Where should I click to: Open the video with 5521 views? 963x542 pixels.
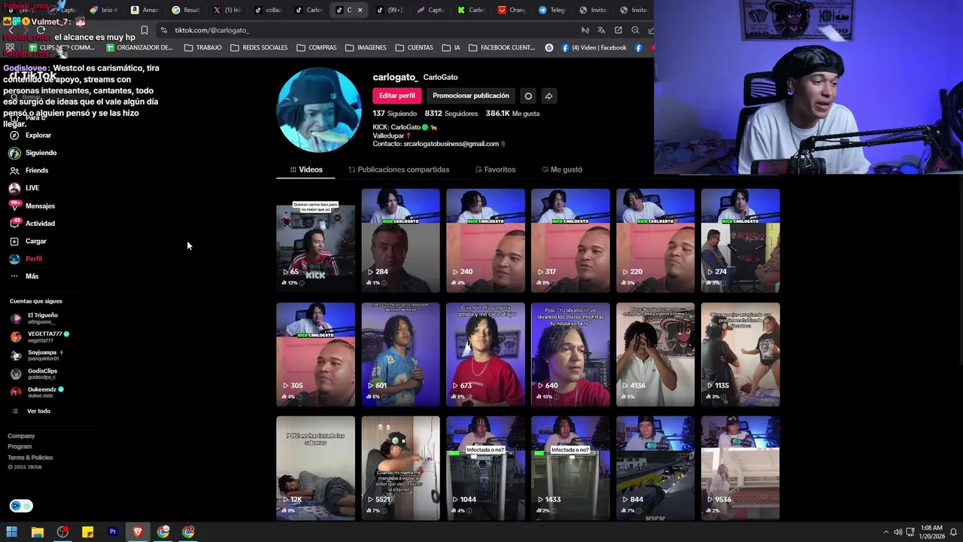tap(400, 468)
